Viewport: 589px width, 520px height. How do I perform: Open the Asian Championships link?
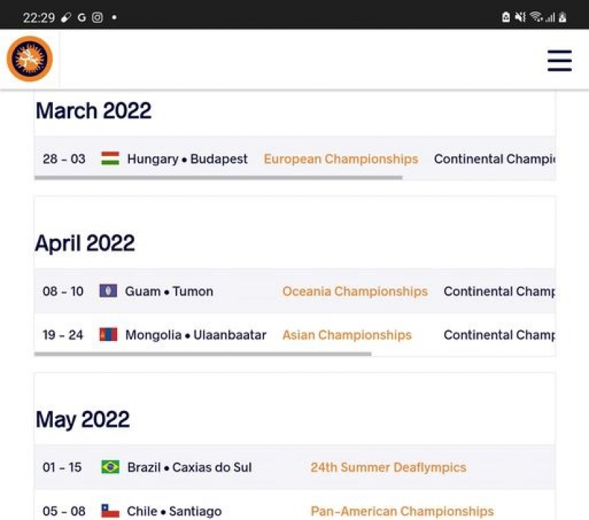[346, 335]
